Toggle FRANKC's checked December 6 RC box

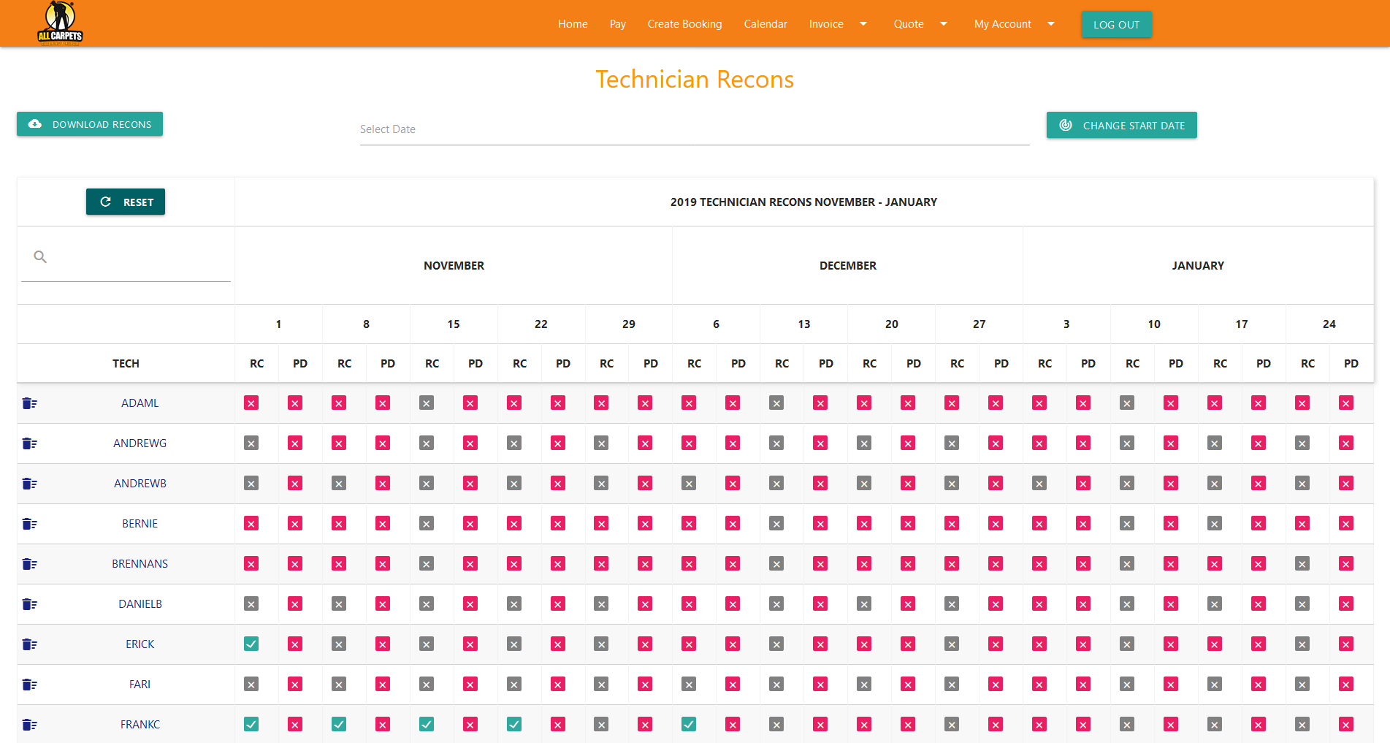pos(689,725)
